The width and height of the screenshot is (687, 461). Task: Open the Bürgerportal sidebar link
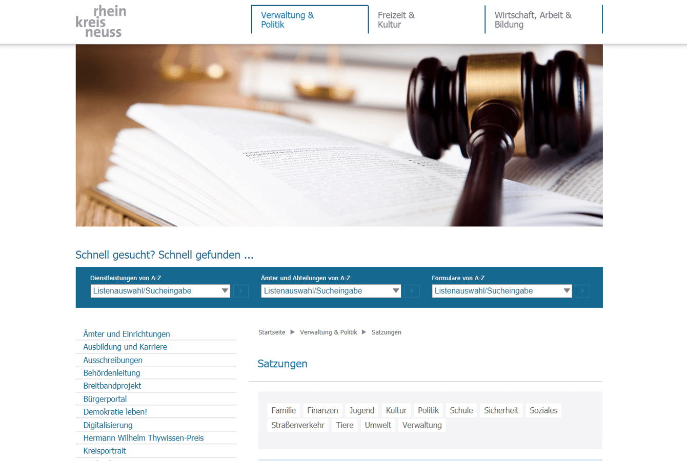105,399
